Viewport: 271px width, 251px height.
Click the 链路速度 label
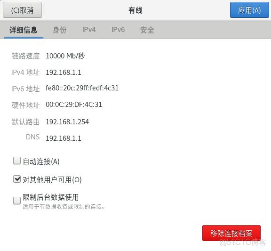click(x=26, y=56)
